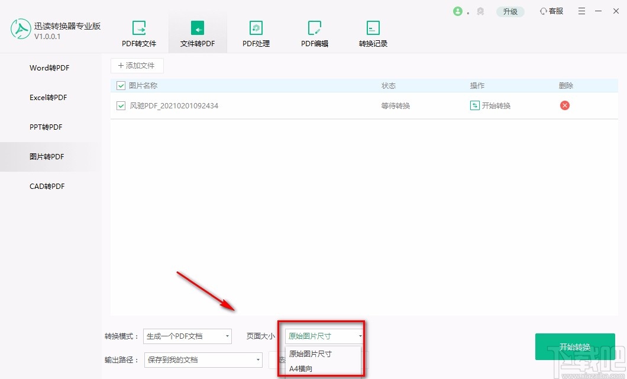Delete the file using the red X icon
This screenshot has width=627, height=379.
pyautogui.click(x=564, y=105)
